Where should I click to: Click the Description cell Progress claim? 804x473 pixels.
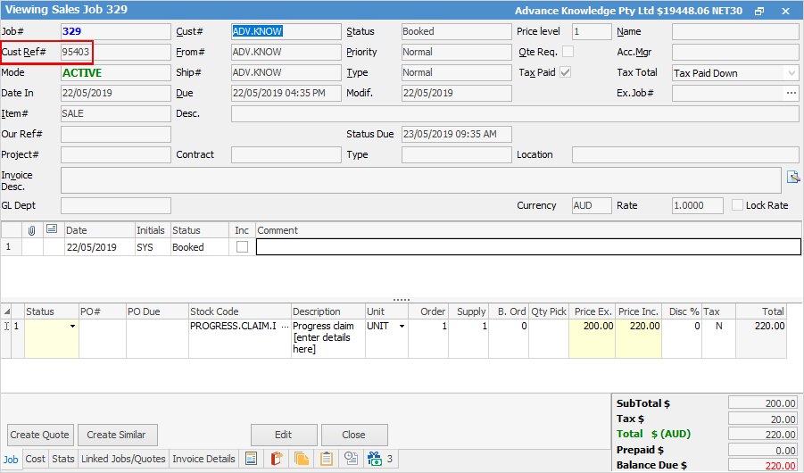[328, 338]
